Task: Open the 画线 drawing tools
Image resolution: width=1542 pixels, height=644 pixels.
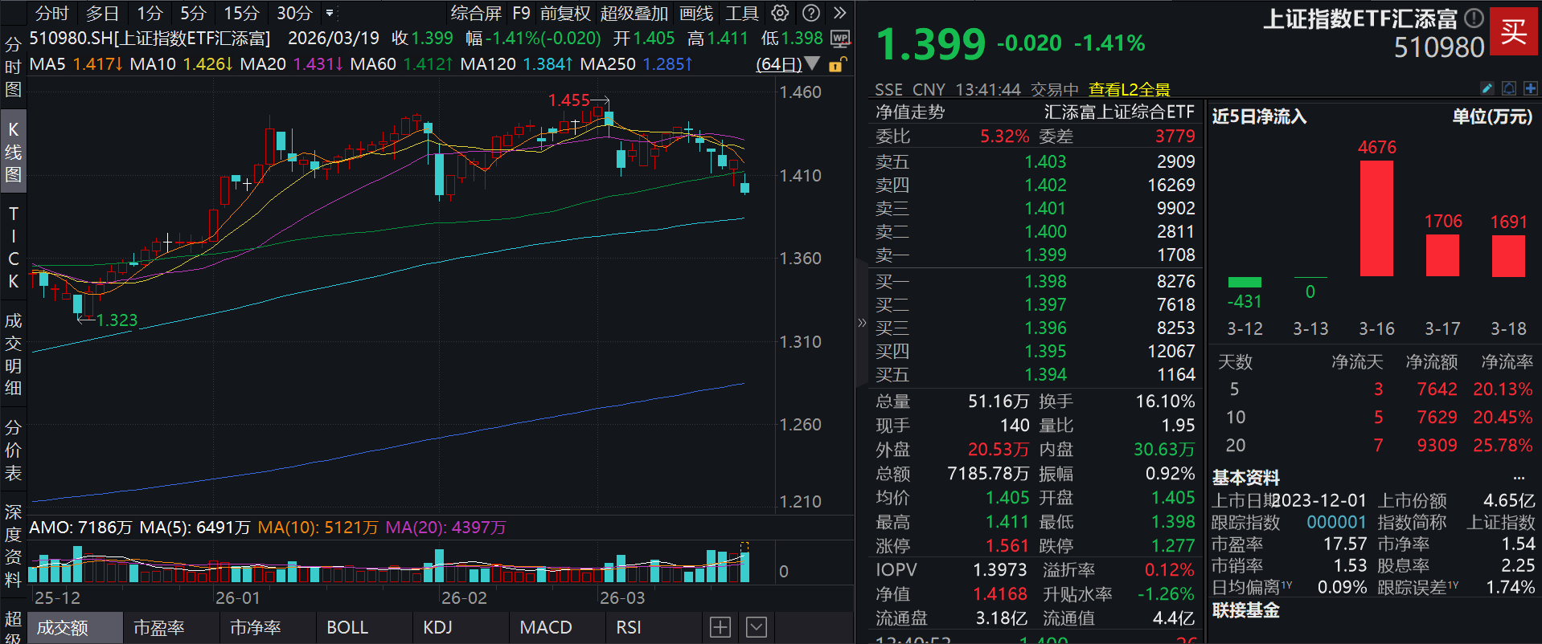Action: click(696, 13)
